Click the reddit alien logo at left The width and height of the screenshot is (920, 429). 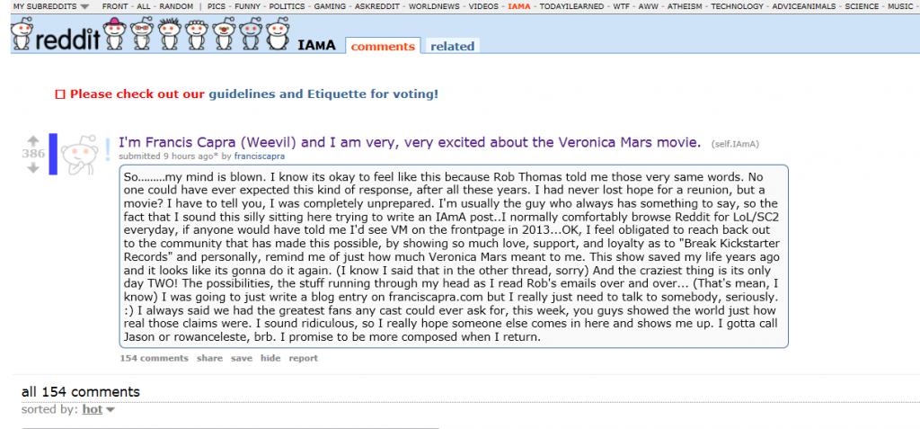[x=22, y=33]
